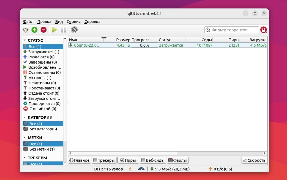The height and width of the screenshot is (180, 287).
Task: Select Без метки (1) filter
Action: (43, 149)
